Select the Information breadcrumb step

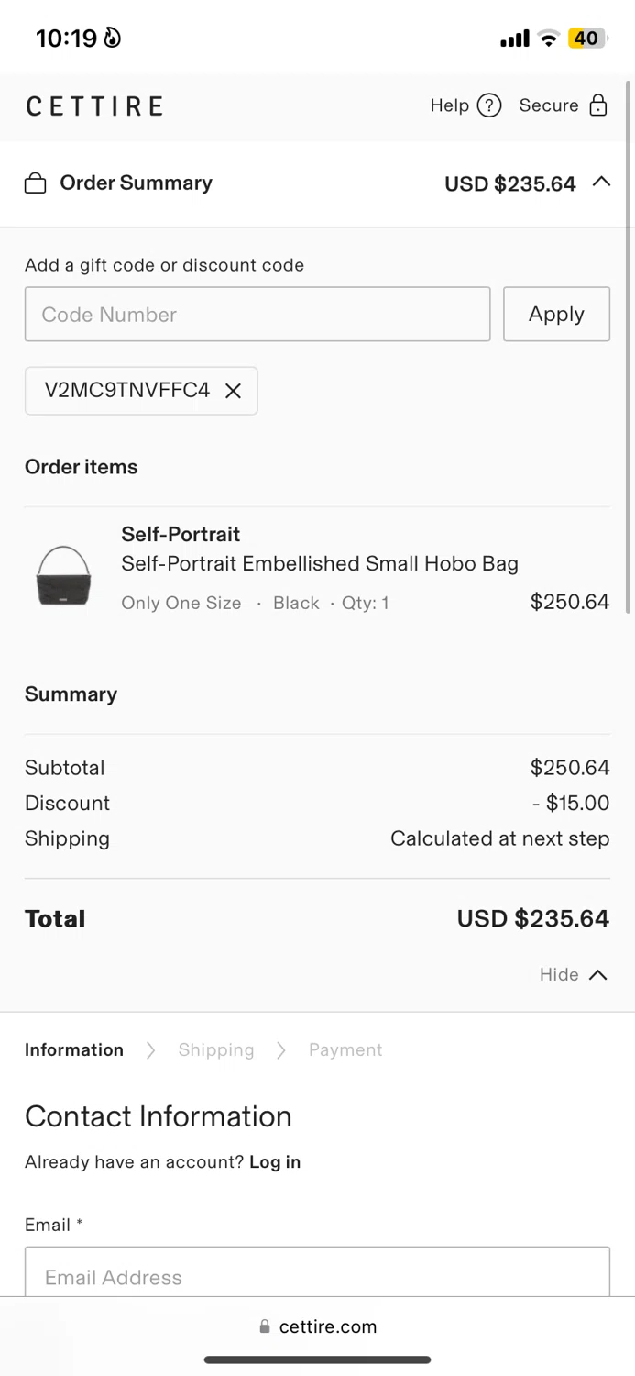[x=74, y=1050]
